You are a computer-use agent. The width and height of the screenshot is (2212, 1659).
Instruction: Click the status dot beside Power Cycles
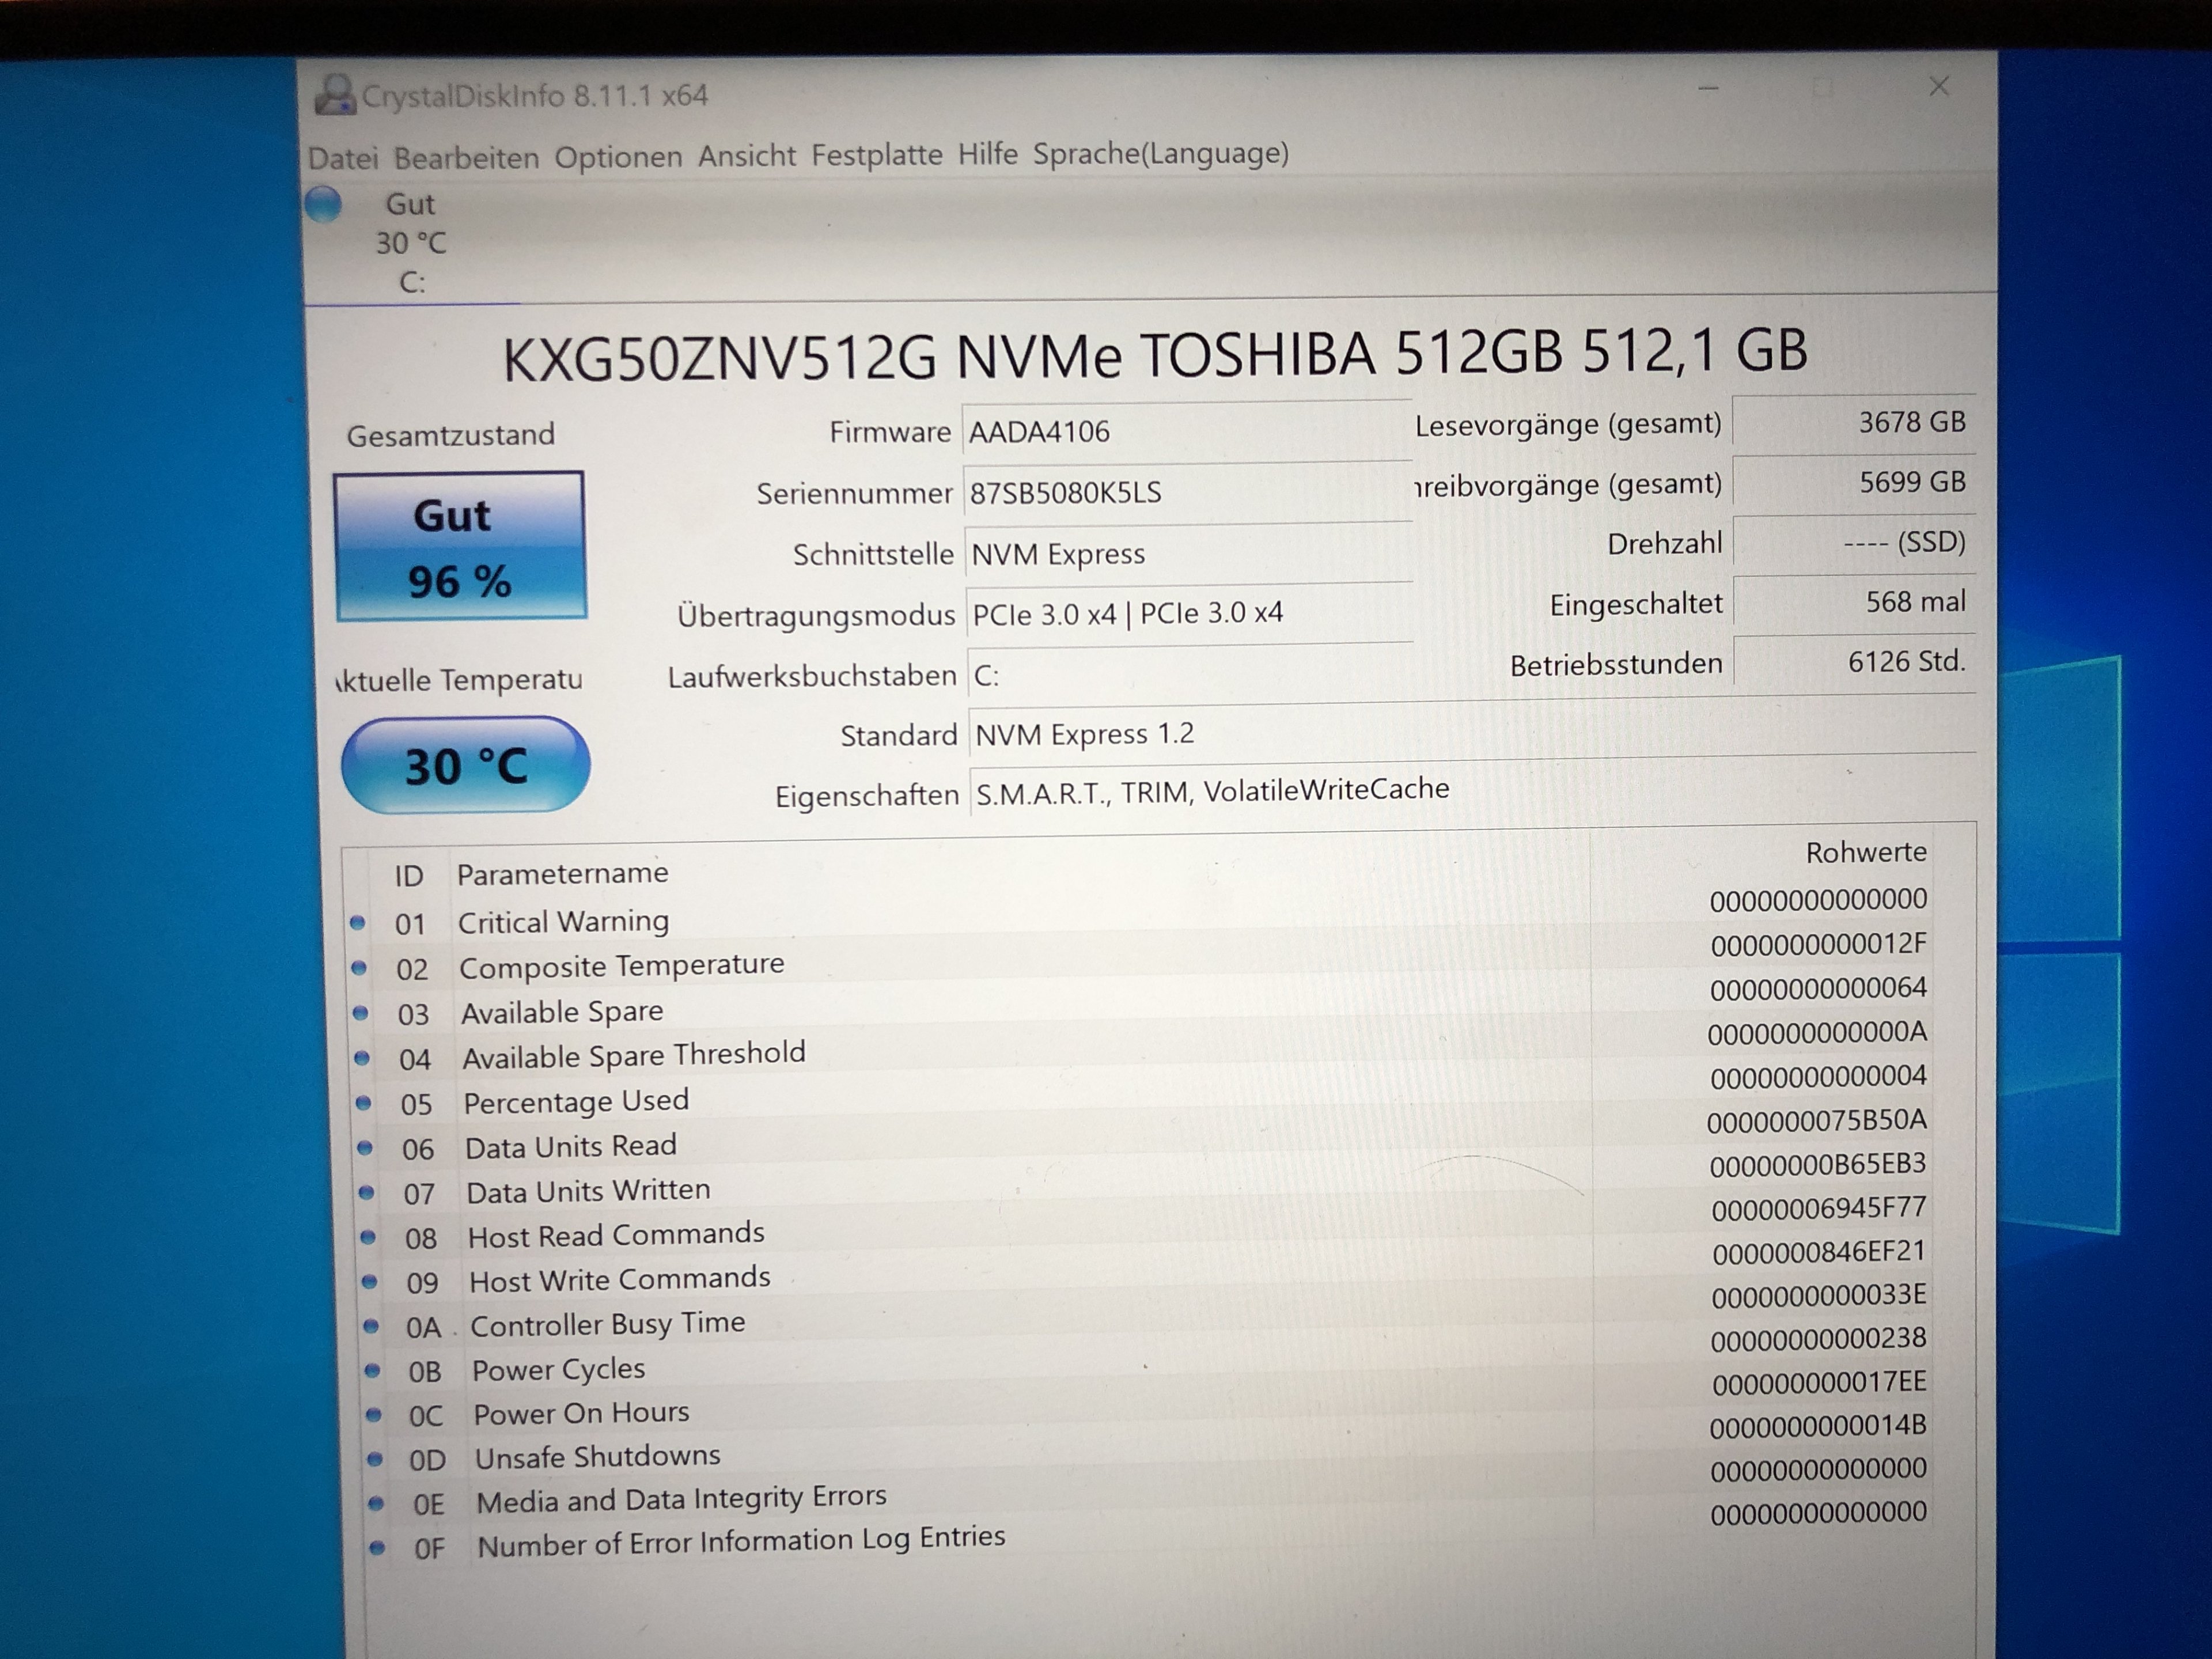[x=372, y=1371]
